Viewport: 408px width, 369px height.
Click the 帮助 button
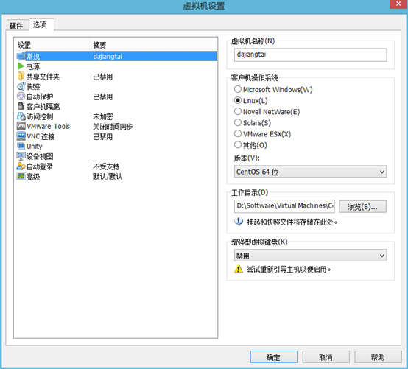(378, 357)
